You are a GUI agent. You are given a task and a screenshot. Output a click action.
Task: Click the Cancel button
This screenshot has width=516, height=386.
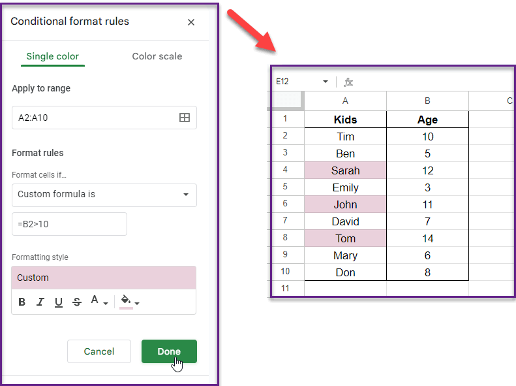(x=99, y=351)
